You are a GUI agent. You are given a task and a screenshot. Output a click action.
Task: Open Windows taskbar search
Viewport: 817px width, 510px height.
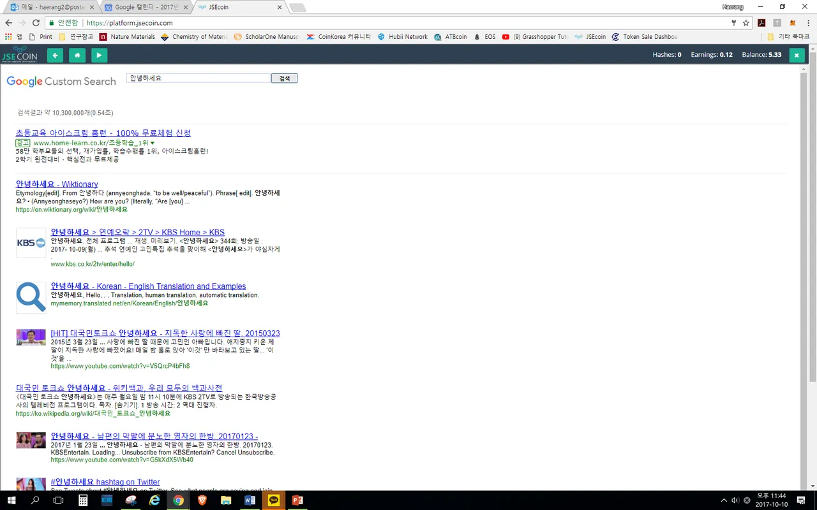35,500
